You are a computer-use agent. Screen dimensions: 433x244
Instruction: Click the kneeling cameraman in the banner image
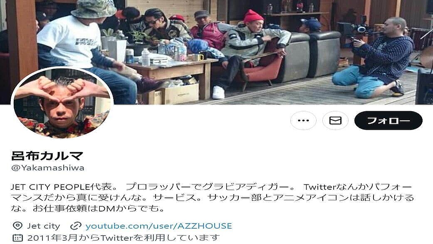point(373,58)
